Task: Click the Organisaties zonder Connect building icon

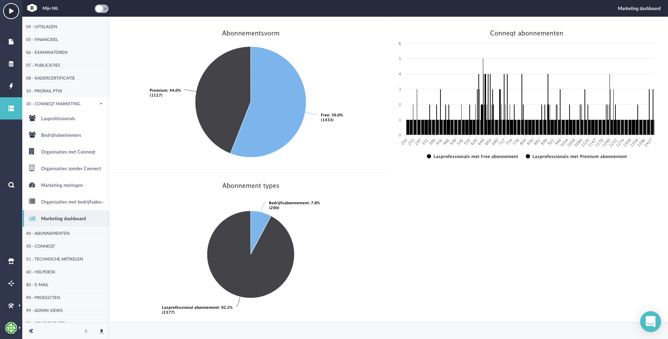Action: 32,168
